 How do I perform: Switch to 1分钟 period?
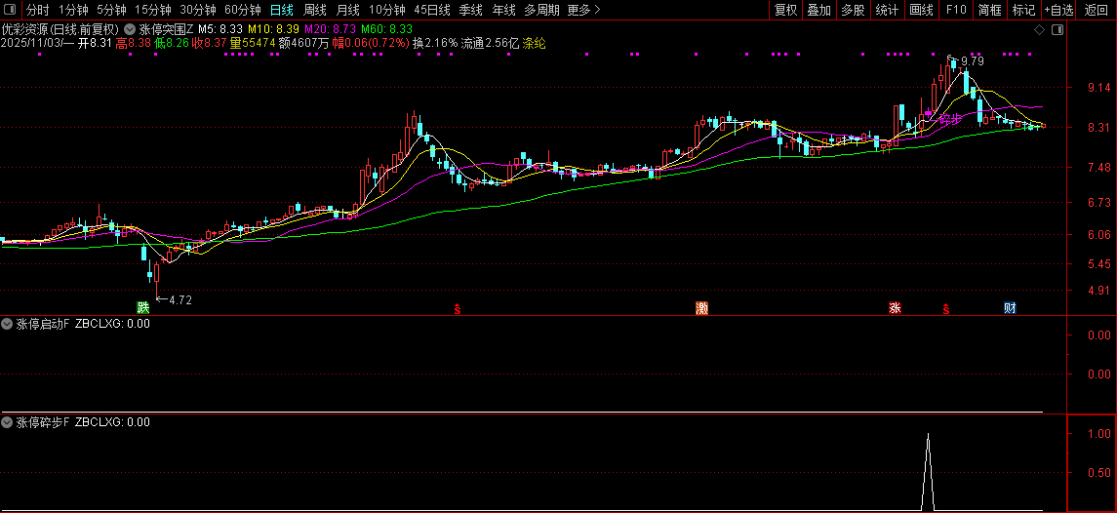point(72,10)
